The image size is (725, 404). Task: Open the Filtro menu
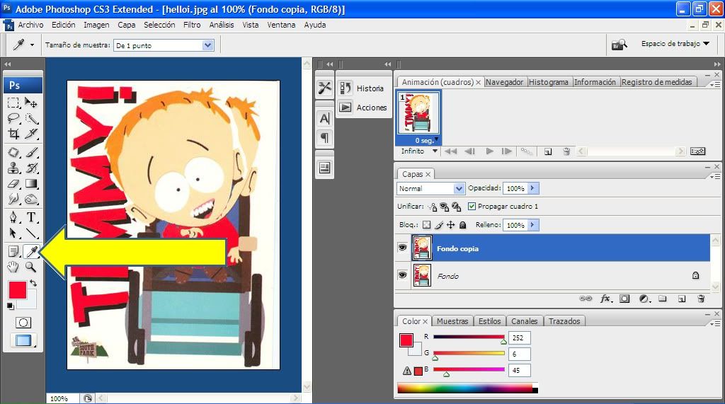pos(192,25)
